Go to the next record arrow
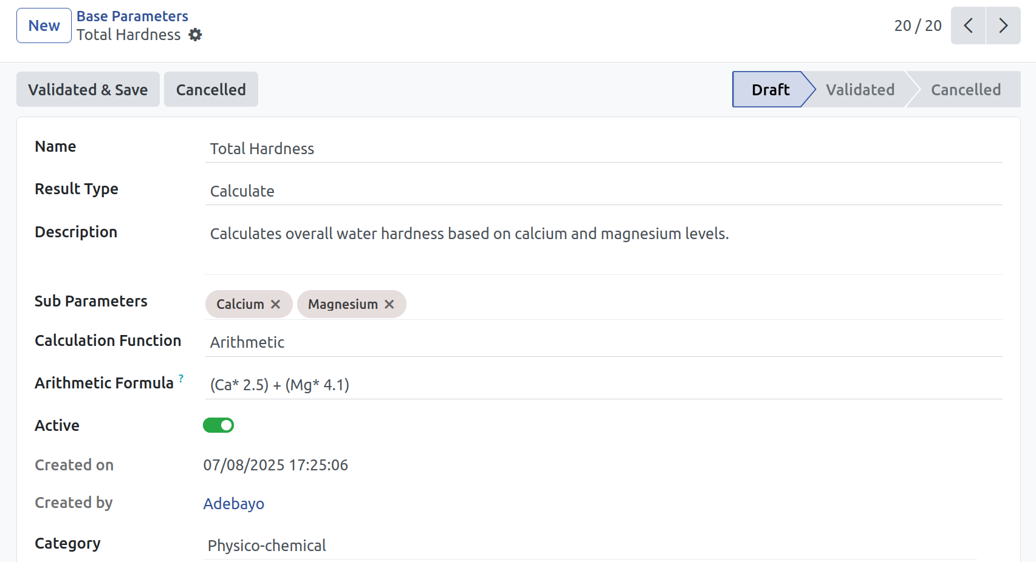This screenshot has height=562, width=1036. click(x=1003, y=25)
